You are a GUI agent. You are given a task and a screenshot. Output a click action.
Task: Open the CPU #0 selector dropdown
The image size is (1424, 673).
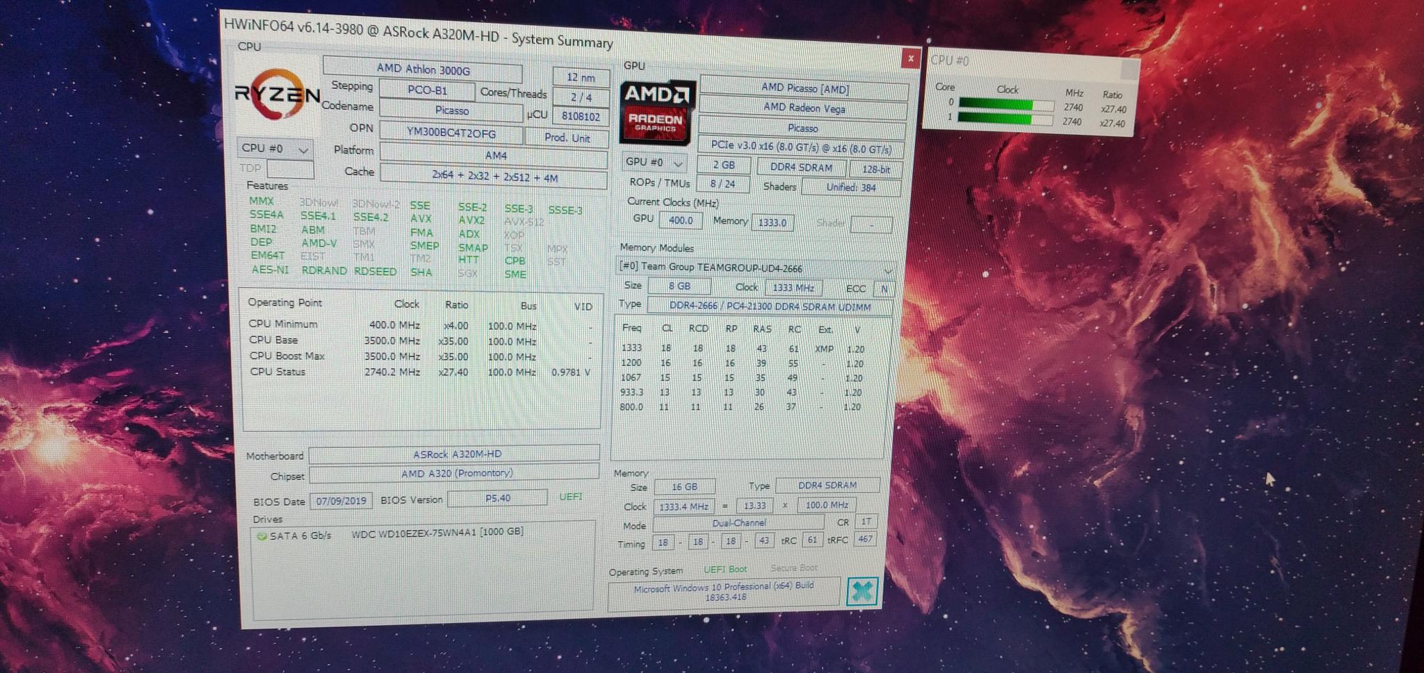tap(275, 149)
